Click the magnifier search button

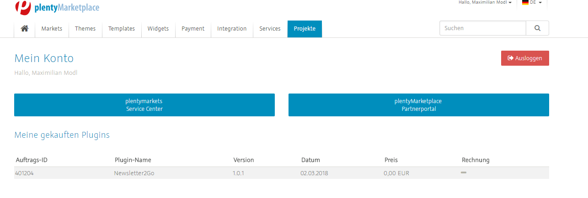(x=537, y=28)
